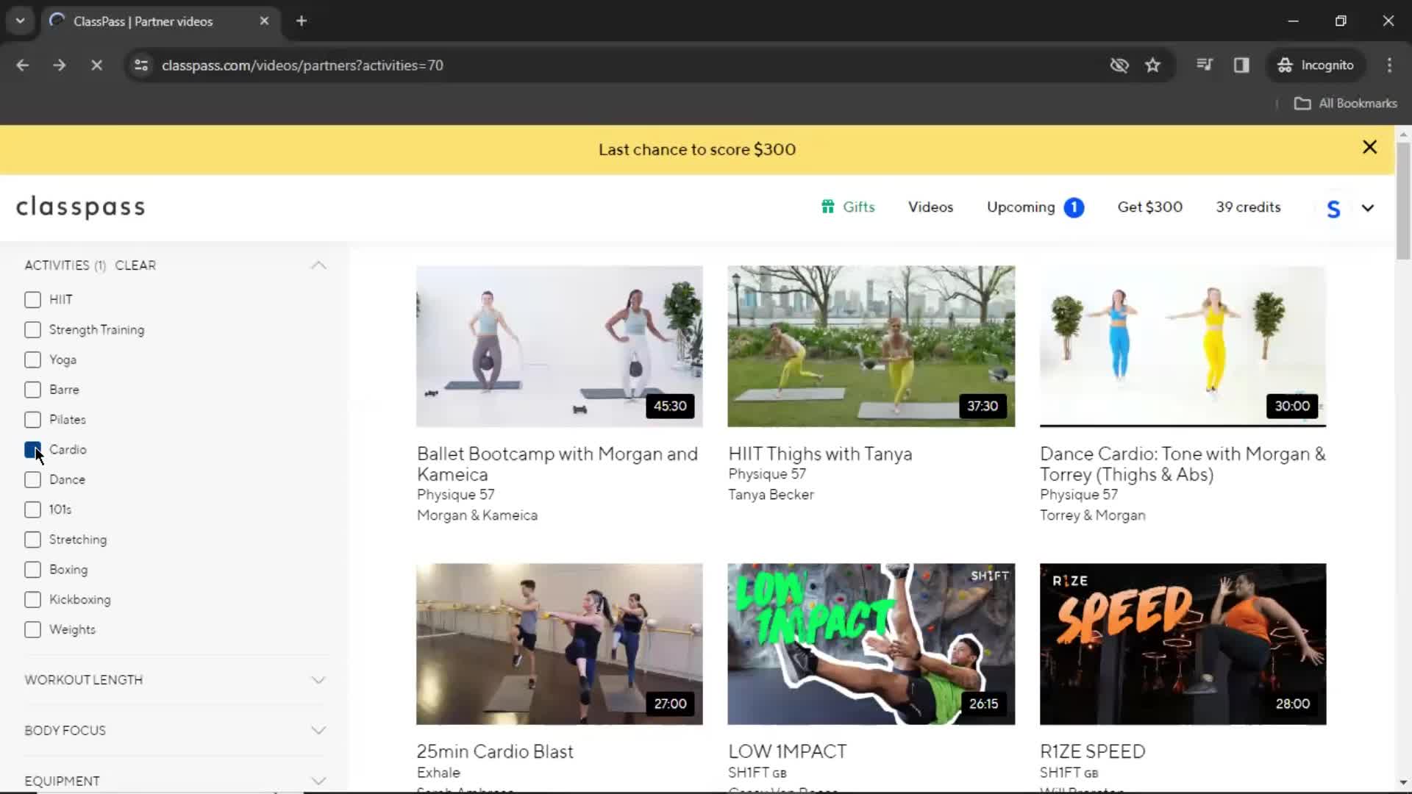Check the Weights checkbox

click(32, 630)
